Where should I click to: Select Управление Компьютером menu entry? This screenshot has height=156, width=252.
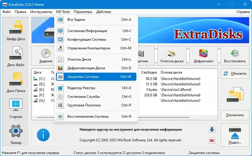tap(96, 48)
